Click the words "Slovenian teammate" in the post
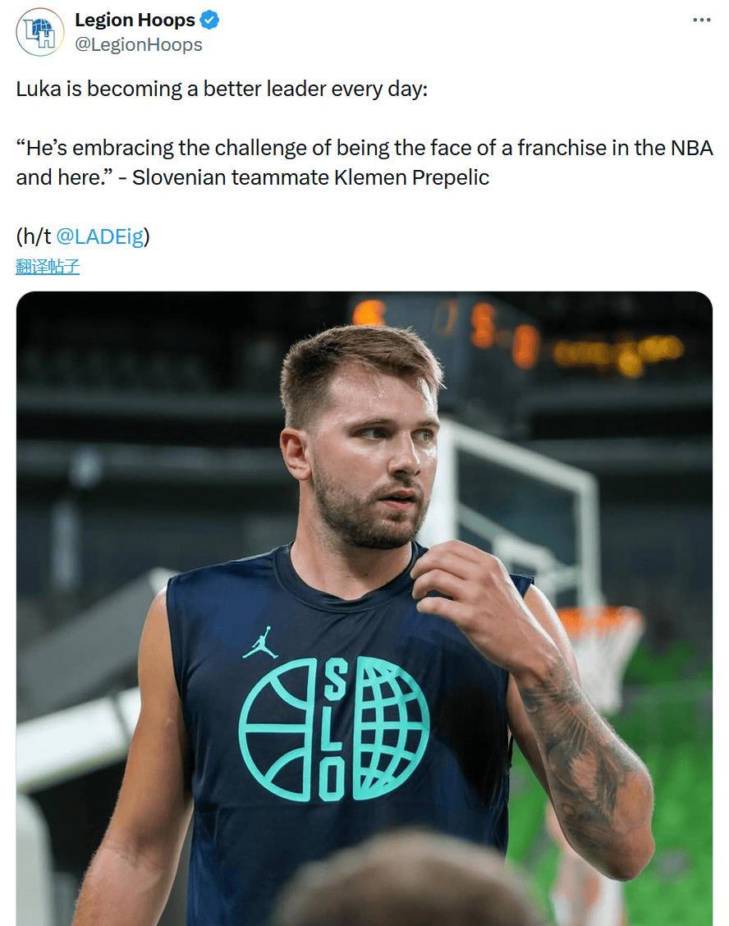The height and width of the screenshot is (926, 729). click(x=230, y=177)
